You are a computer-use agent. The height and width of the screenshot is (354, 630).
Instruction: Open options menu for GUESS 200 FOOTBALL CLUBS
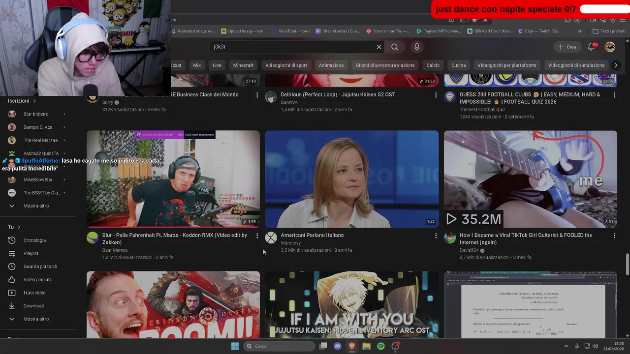[614, 95]
